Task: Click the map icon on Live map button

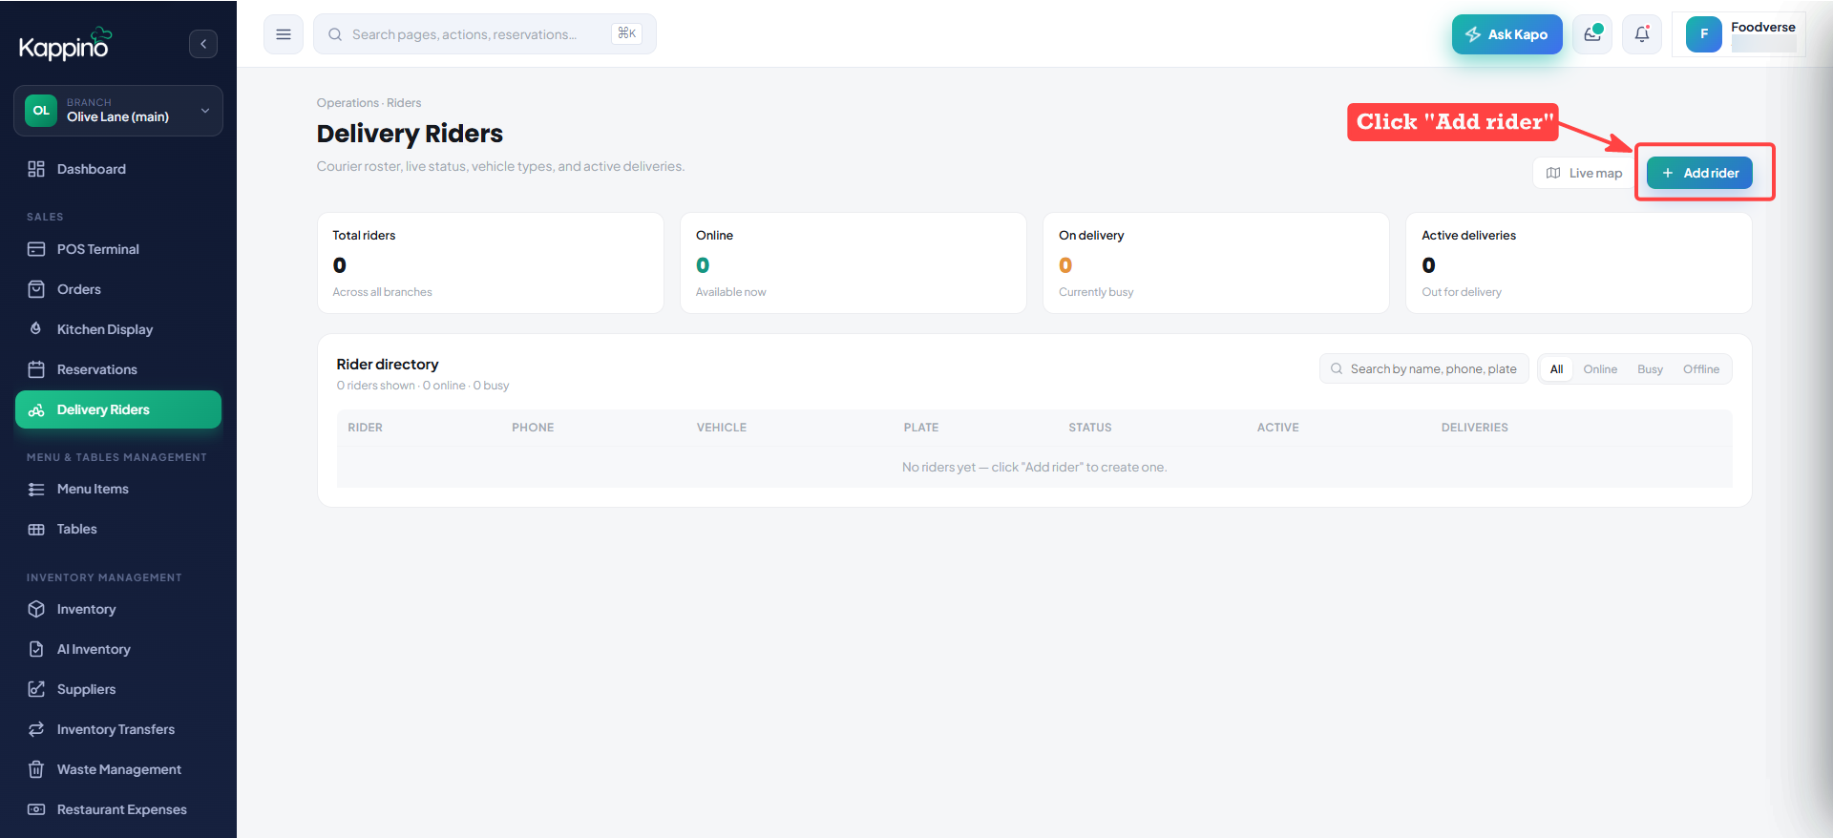Action: 1553,173
